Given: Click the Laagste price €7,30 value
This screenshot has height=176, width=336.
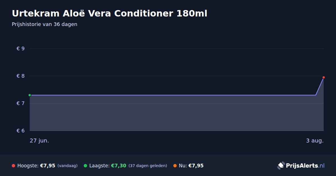Looking at the screenshot, I should click(x=119, y=166).
